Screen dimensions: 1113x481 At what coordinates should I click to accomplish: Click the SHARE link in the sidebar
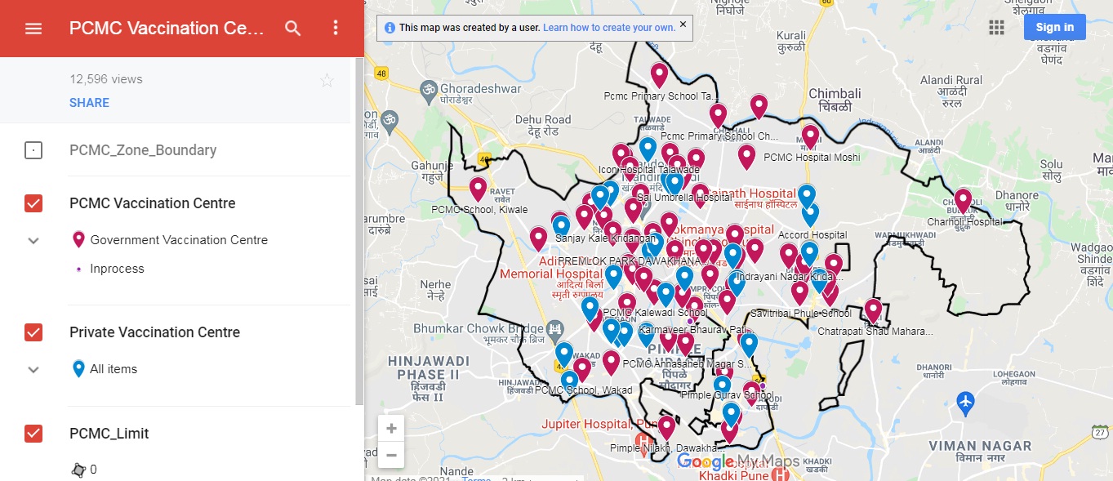(89, 102)
